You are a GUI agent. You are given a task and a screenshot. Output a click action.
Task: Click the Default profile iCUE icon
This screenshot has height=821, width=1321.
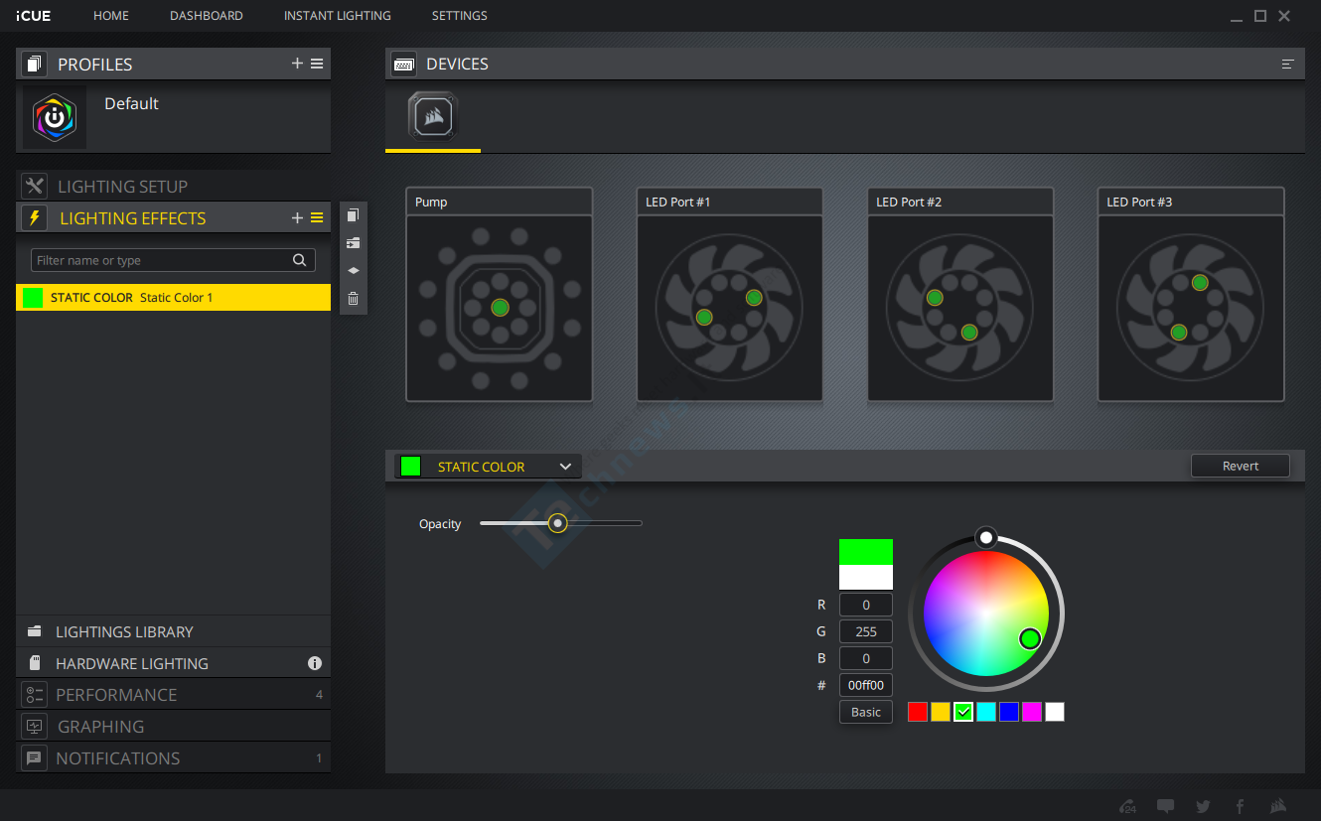point(55,118)
